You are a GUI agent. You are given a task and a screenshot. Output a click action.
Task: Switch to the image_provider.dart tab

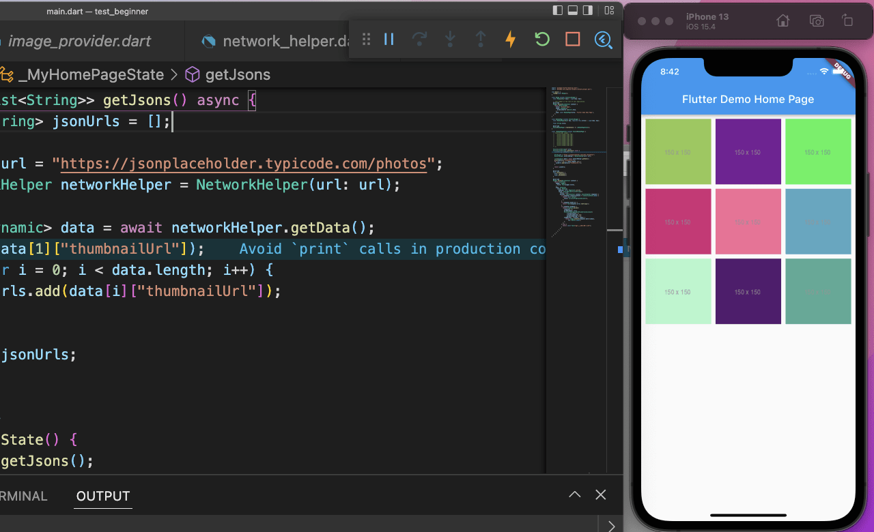[x=79, y=41]
